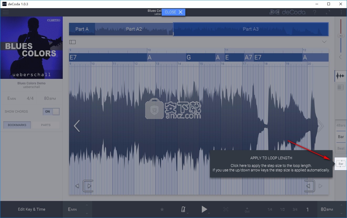This screenshot has width=347, height=218.
Task: Set step size to 4Bars
Action: (341, 126)
